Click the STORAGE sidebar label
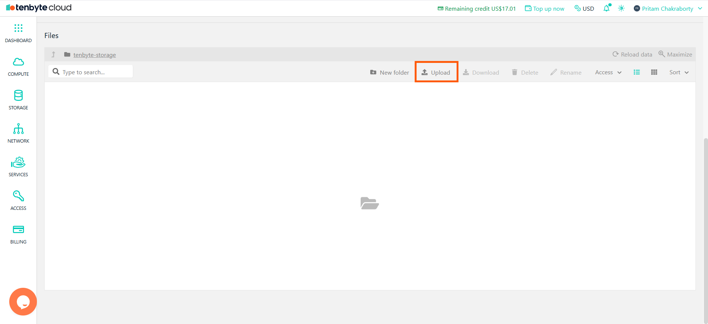Viewport: 708px width, 324px height. 18,108
